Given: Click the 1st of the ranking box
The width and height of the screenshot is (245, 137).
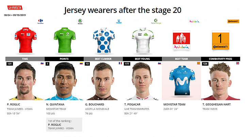Looking at the screenshot, I should [x=64, y=124].
